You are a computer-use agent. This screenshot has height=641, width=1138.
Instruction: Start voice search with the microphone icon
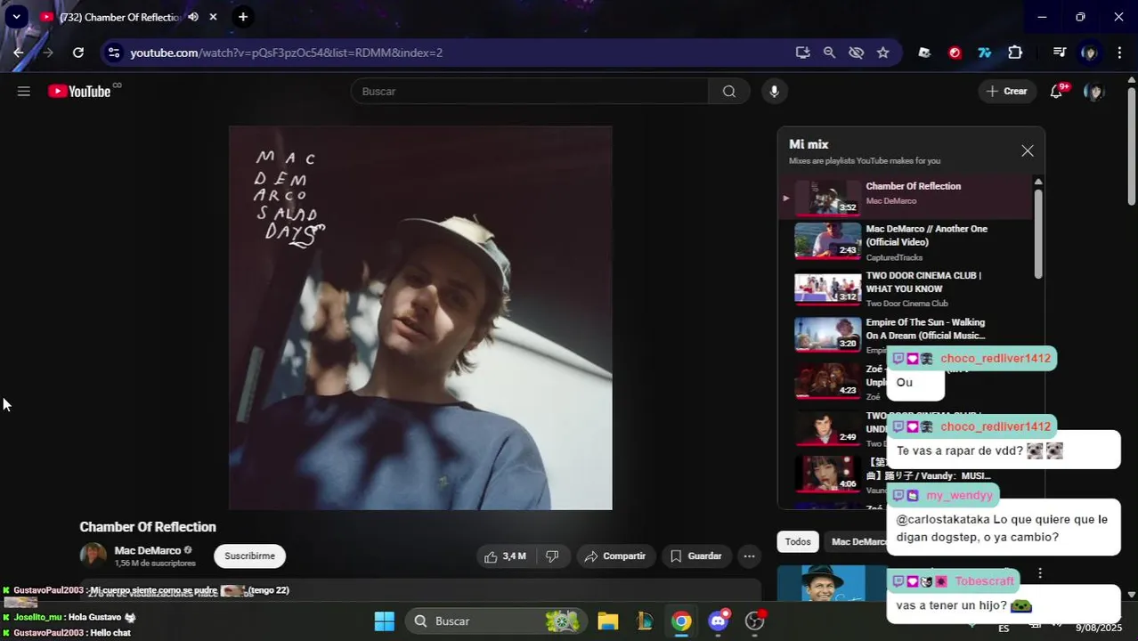click(x=774, y=91)
